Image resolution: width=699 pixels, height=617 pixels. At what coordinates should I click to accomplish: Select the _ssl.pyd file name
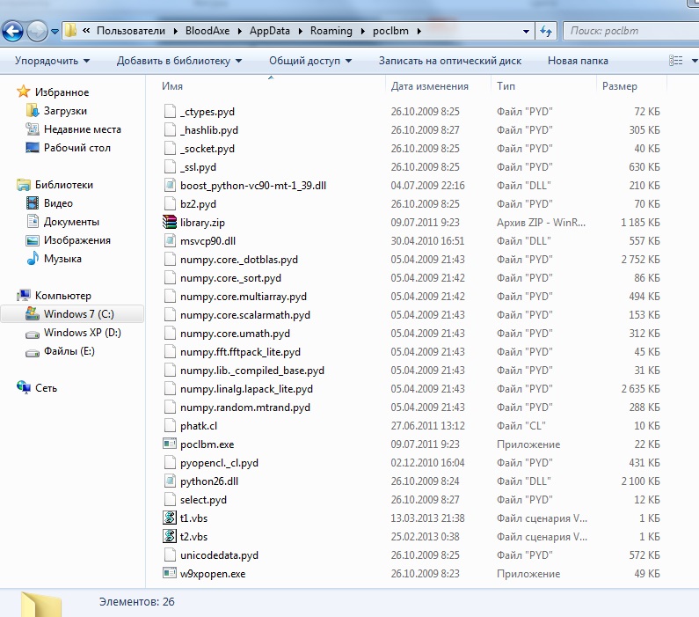point(198,167)
